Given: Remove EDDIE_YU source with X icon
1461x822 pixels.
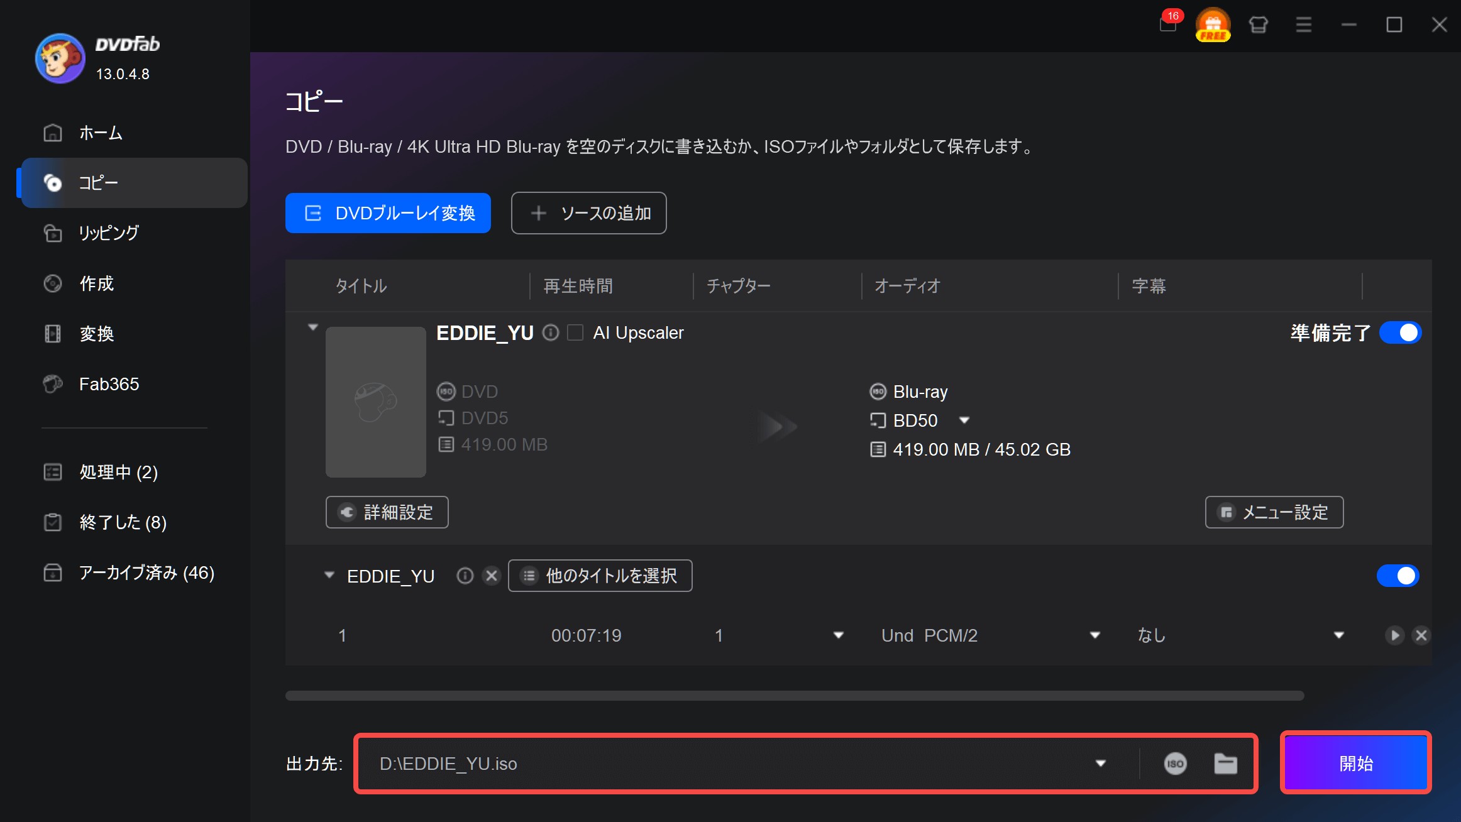Looking at the screenshot, I should [492, 576].
